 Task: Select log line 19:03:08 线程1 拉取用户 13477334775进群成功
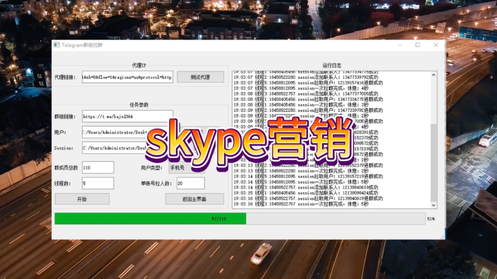[308, 99]
